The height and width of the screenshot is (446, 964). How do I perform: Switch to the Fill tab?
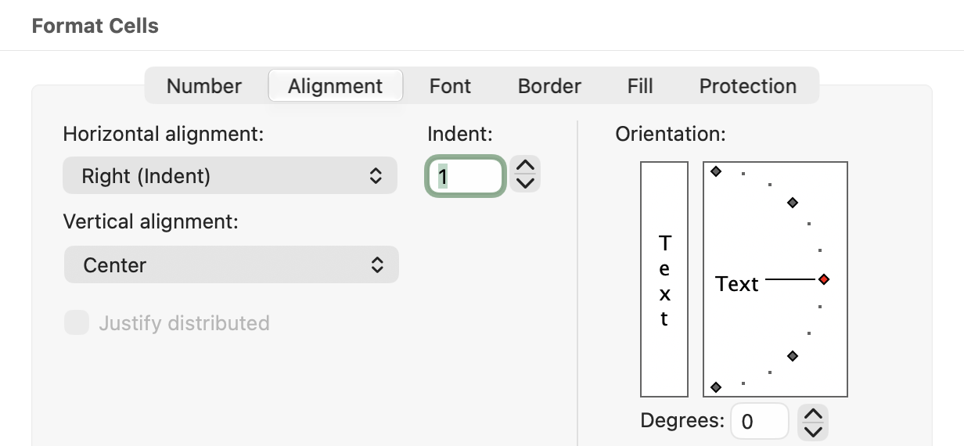click(640, 86)
